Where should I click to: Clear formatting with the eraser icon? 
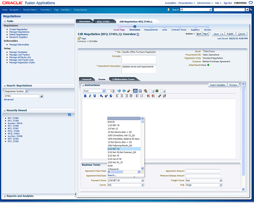tap(129, 91)
